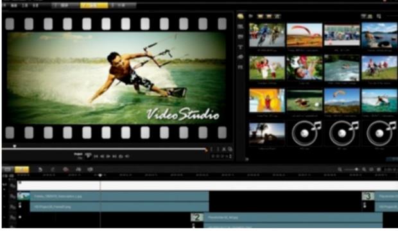The height and width of the screenshot is (231, 398).
Task: Open the Title library (T icon)
Action: [240, 47]
